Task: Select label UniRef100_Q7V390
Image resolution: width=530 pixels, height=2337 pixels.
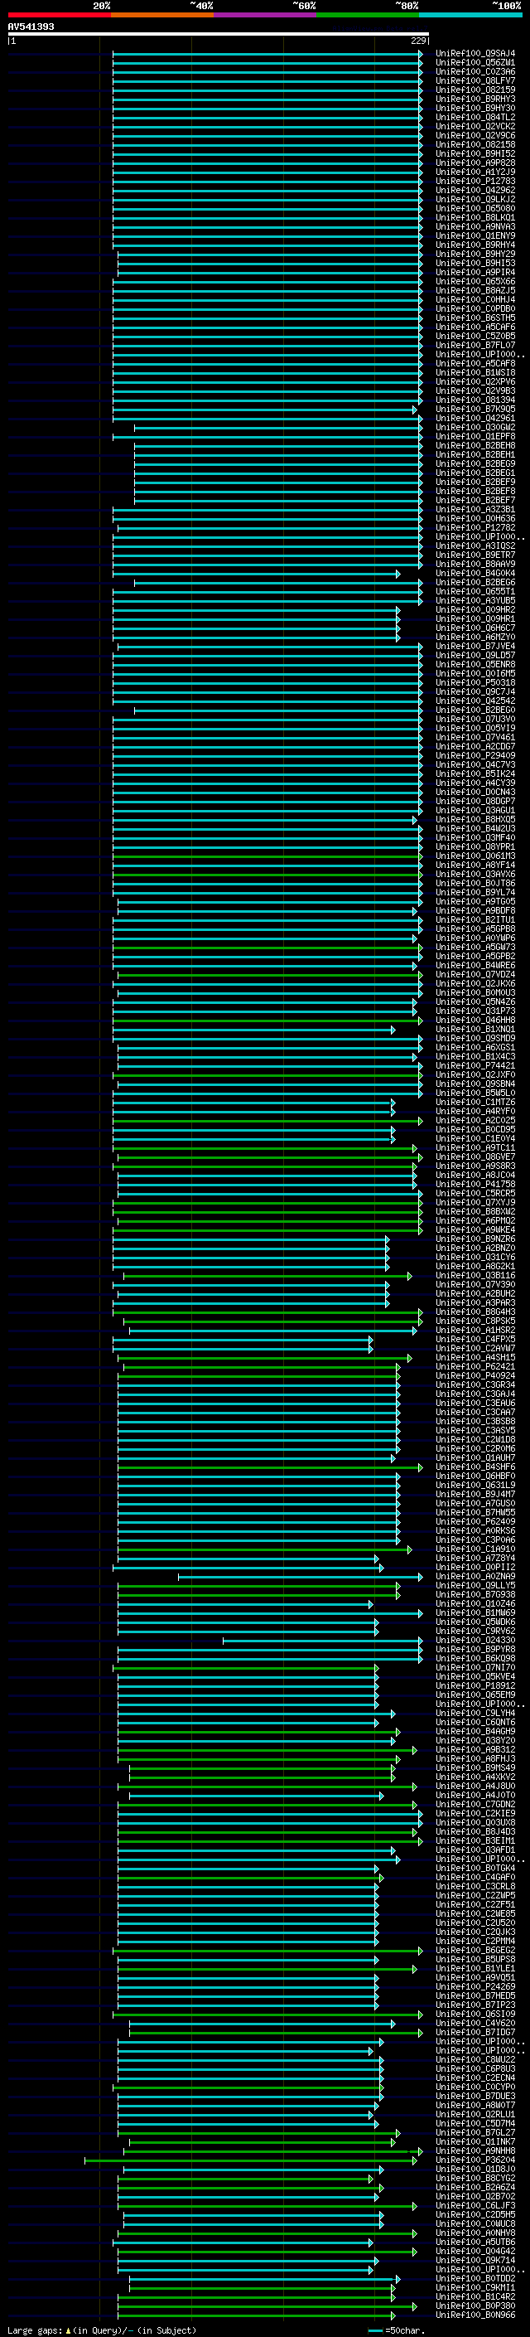Action: click(475, 1285)
